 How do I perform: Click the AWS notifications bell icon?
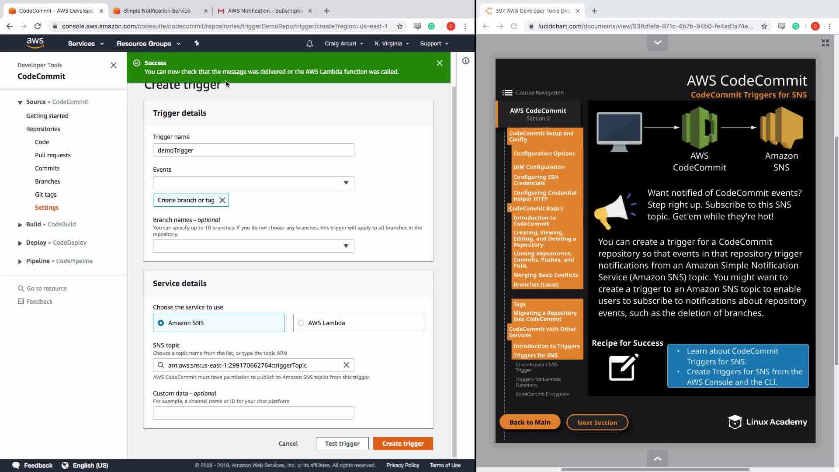point(309,44)
